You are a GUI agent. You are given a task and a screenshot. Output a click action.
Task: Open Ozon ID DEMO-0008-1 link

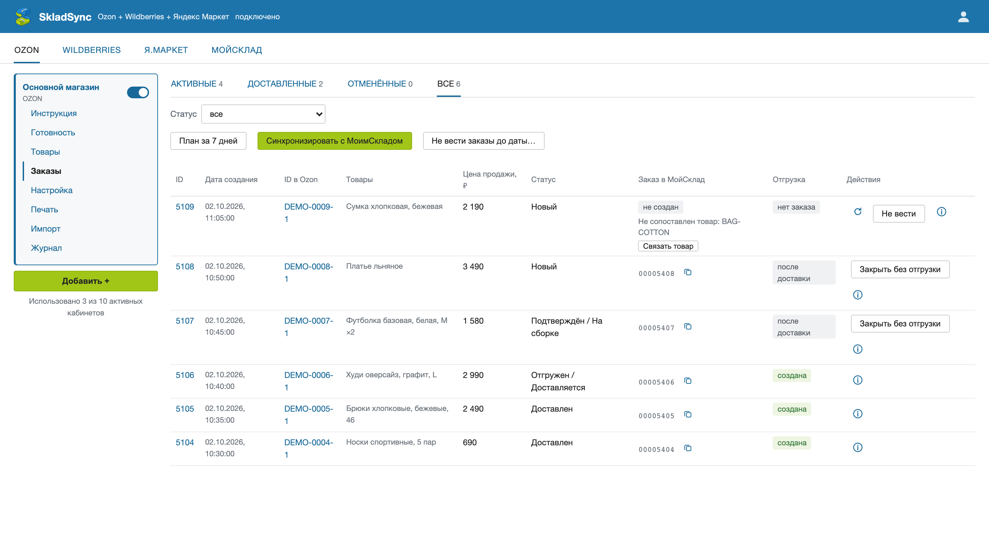tap(308, 272)
